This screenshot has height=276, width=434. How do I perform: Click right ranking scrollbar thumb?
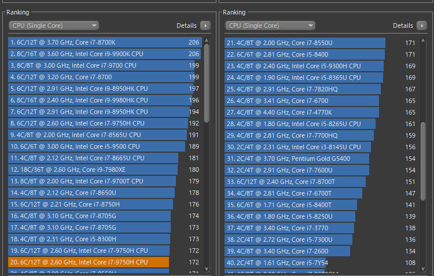423,161
